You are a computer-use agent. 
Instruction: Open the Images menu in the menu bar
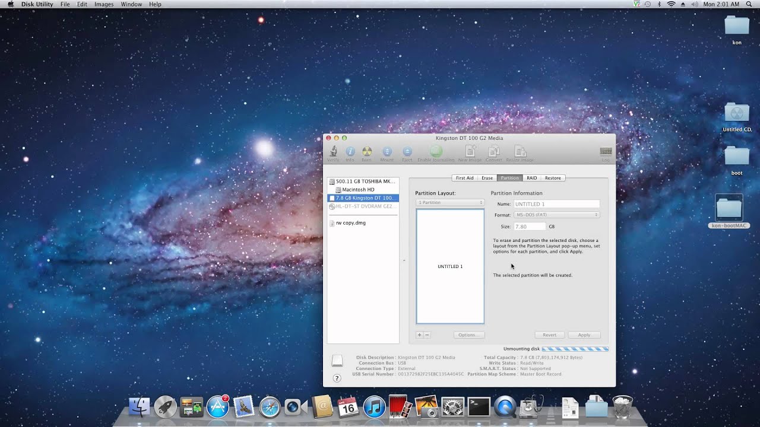(104, 4)
